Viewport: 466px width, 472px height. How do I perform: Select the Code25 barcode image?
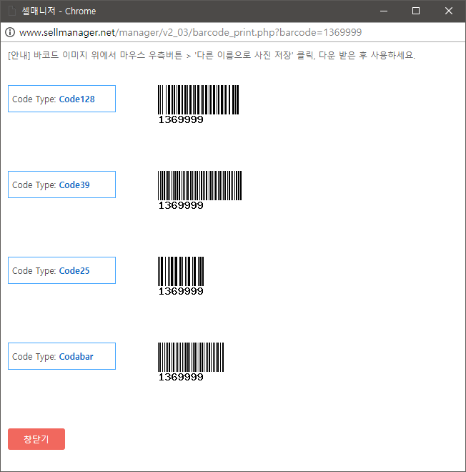click(x=181, y=276)
